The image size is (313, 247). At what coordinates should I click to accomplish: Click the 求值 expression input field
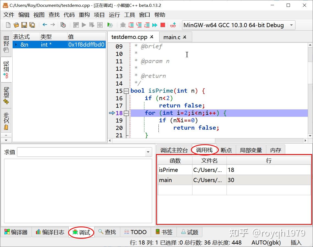point(81,152)
